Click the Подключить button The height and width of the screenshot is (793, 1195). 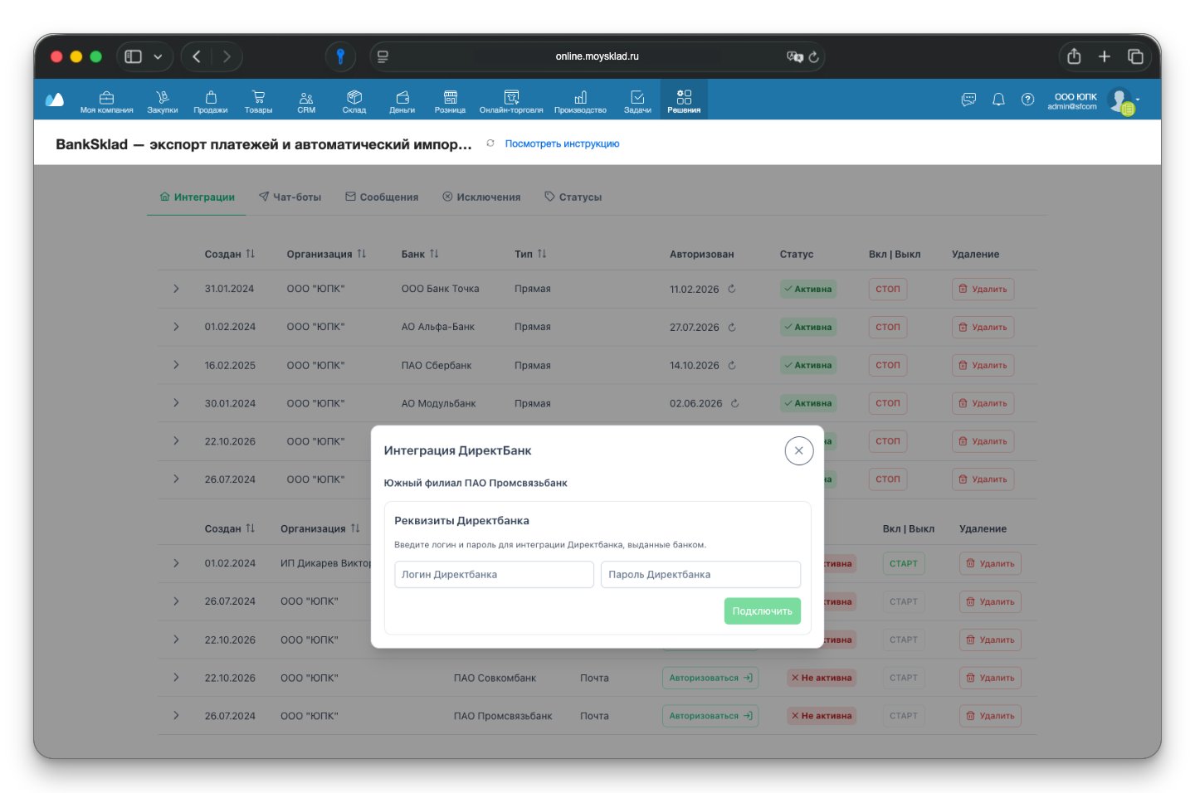click(763, 611)
